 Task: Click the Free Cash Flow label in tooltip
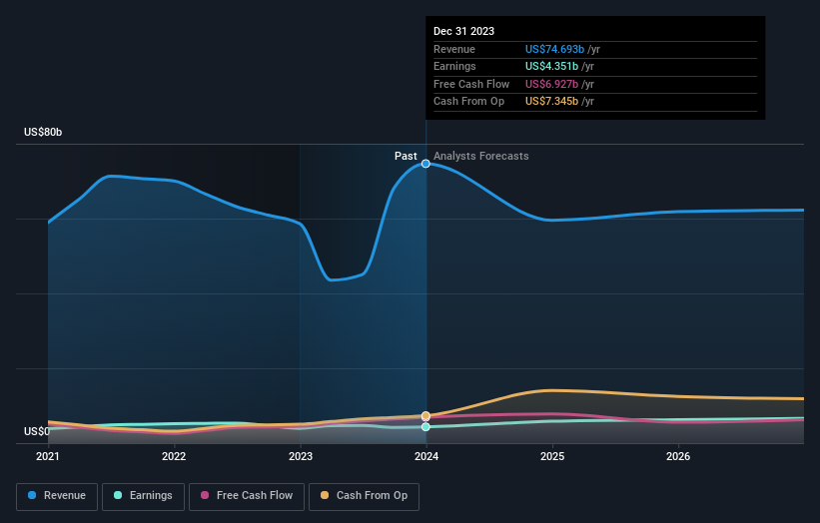[471, 84]
